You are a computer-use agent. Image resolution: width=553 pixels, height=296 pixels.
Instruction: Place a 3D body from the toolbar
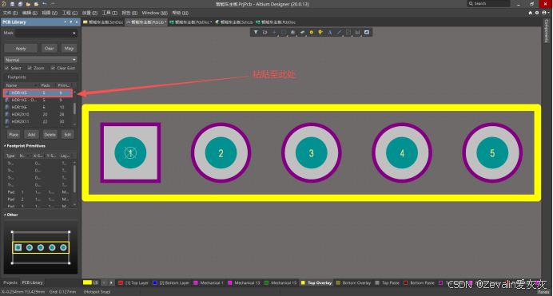point(302,33)
